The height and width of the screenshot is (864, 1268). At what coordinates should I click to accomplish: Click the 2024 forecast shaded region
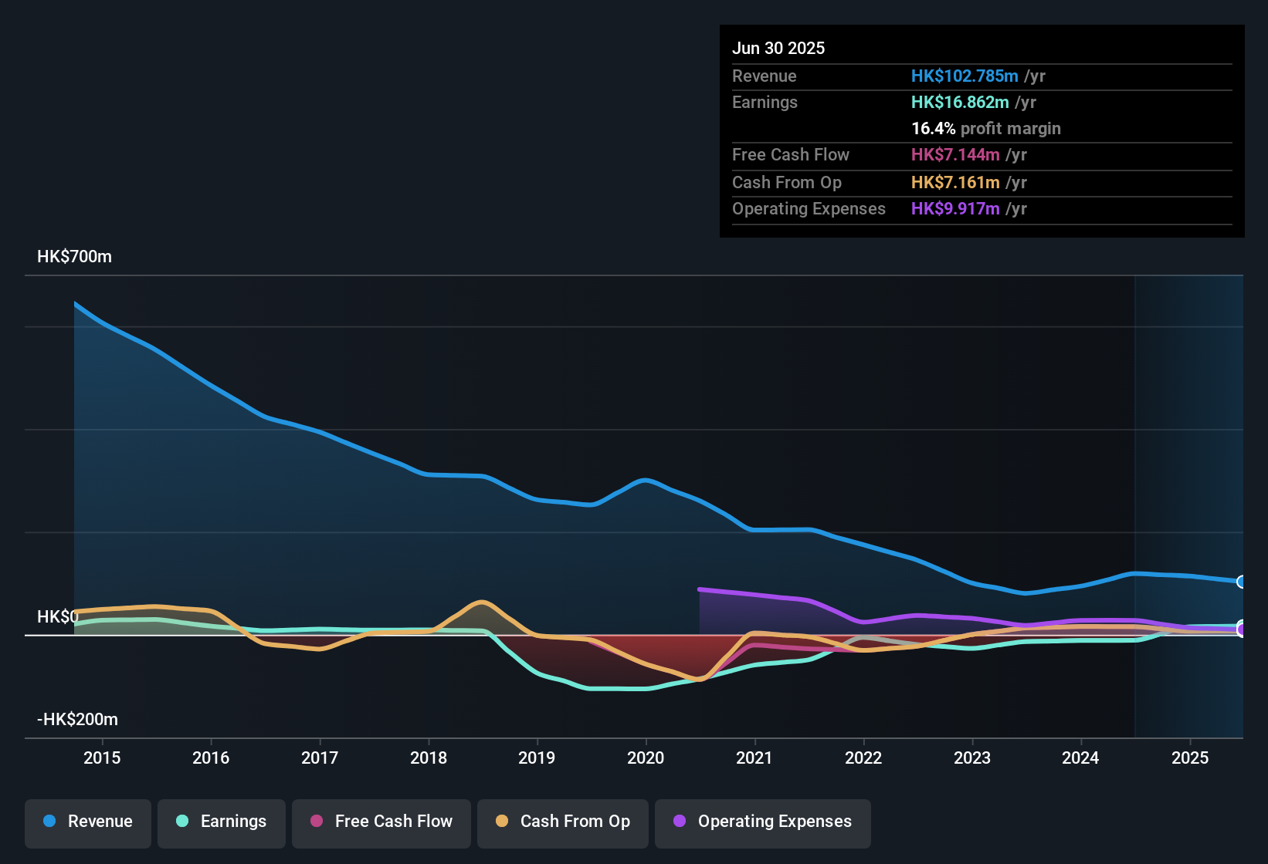tap(1189, 501)
